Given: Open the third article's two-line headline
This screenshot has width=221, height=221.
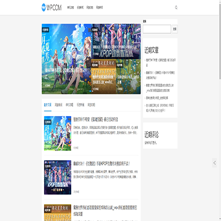Looking at the screenshot, I should tap(105, 211).
